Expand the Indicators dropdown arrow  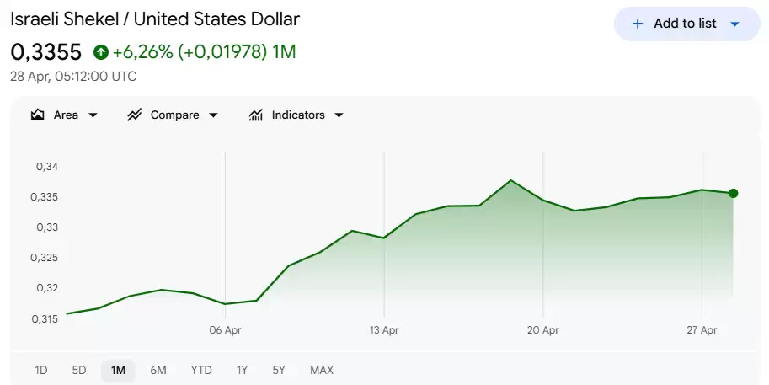click(x=339, y=115)
